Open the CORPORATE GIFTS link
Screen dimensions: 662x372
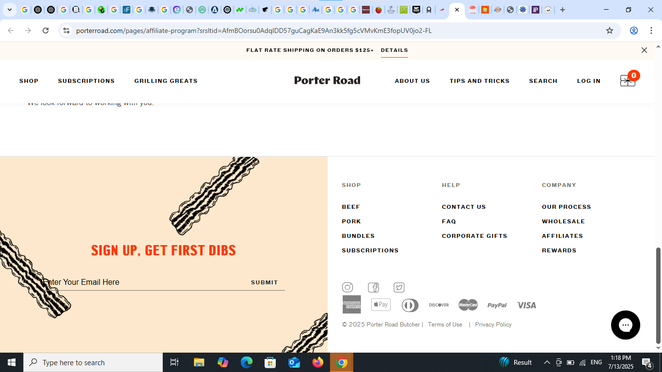click(474, 236)
